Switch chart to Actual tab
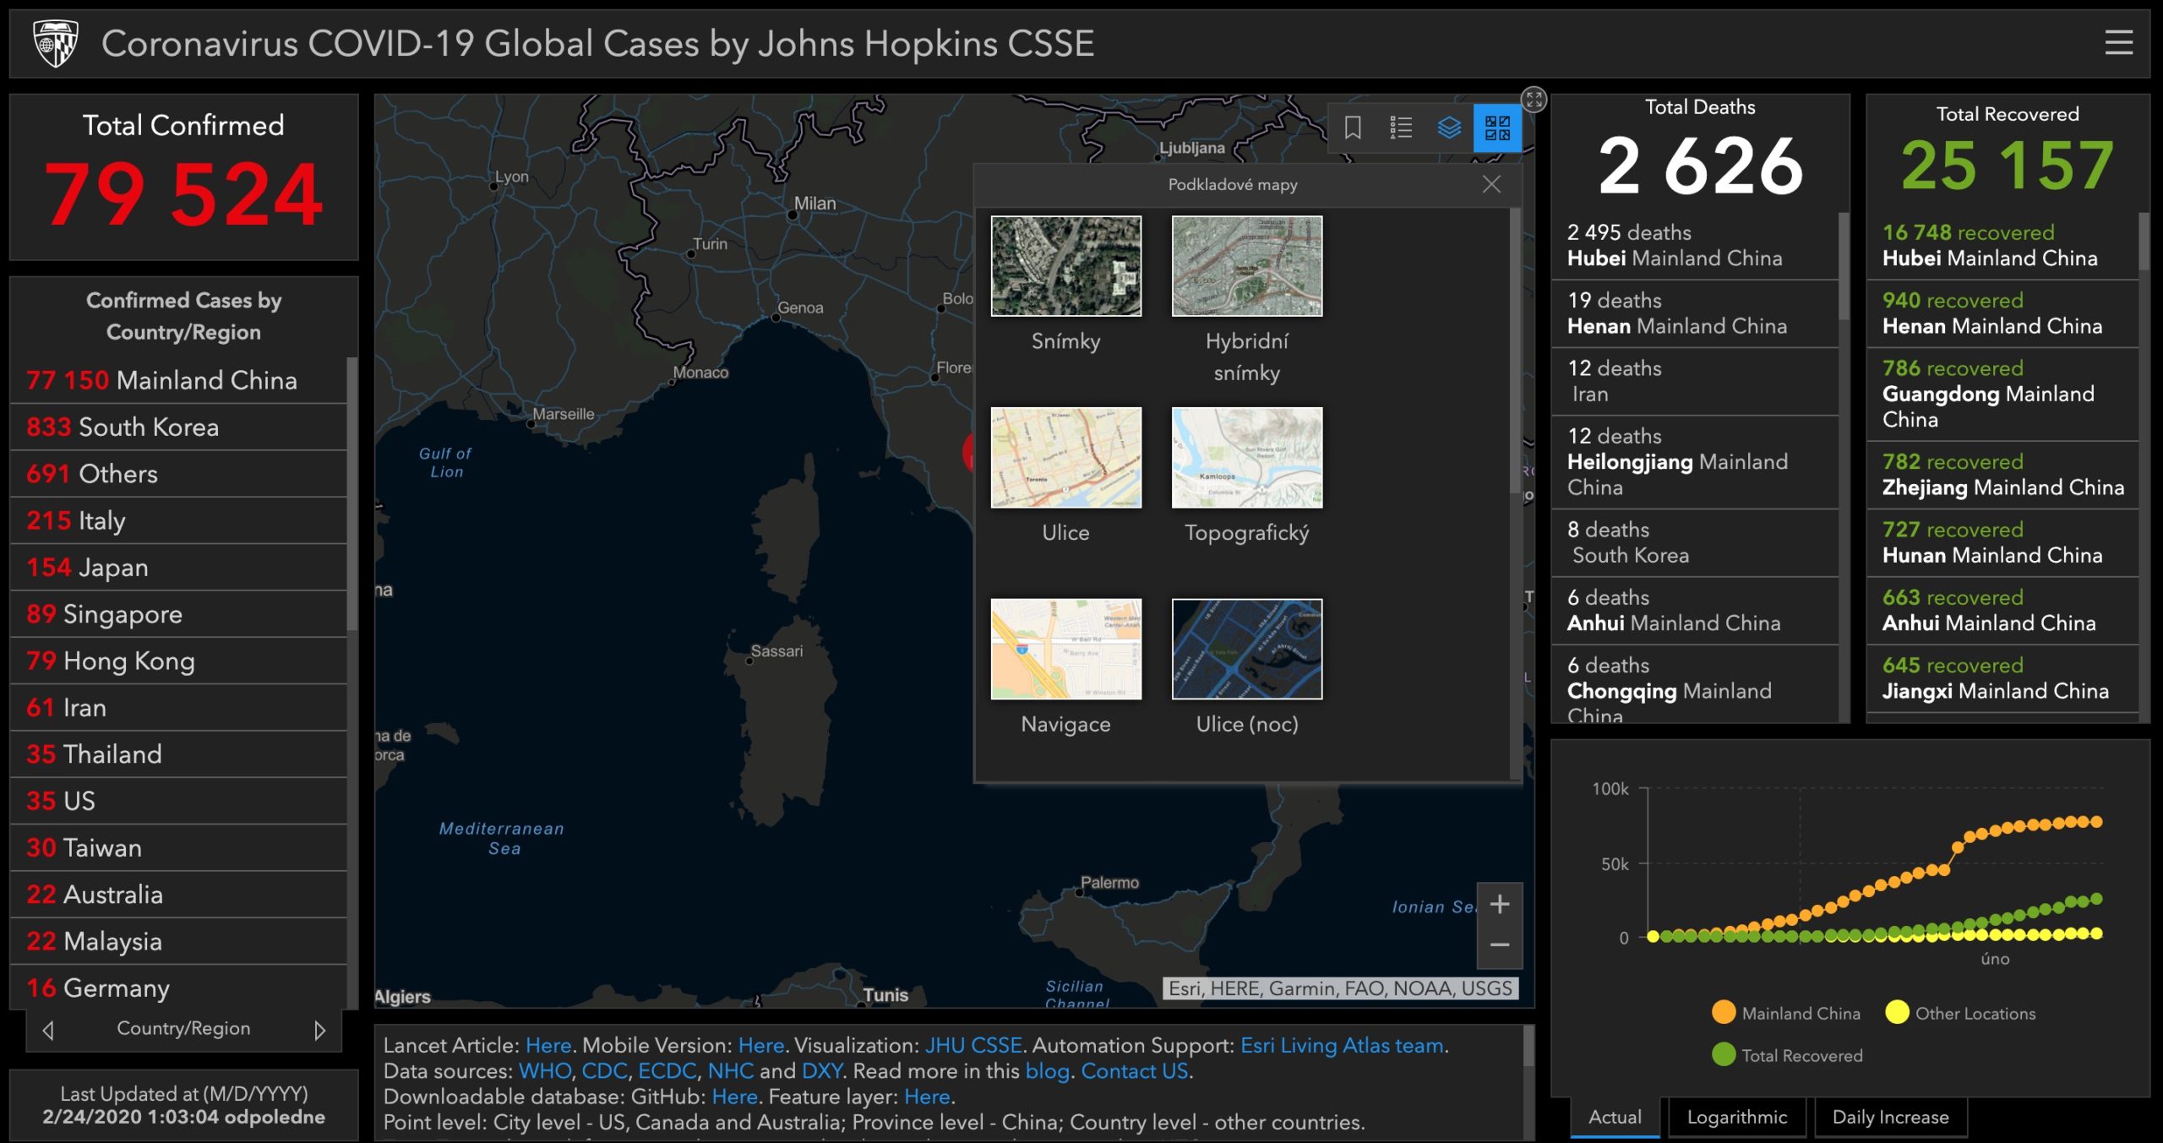The width and height of the screenshot is (2163, 1143). [1615, 1117]
